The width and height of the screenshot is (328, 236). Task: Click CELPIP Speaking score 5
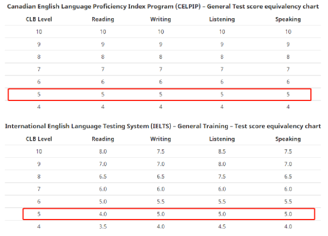(x=288, y=94)
